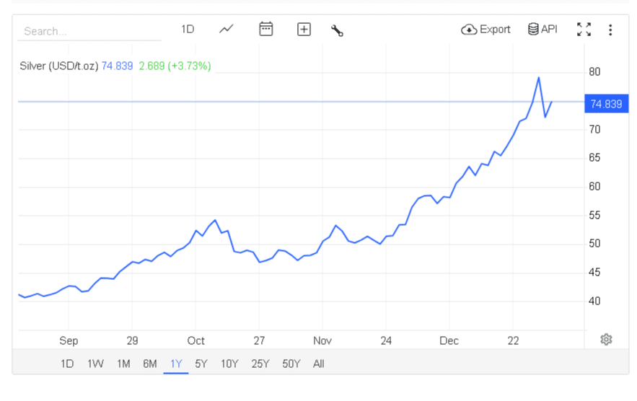Viewport: 637px width, 401px height.
Task: Click the plus compare/add indicator icon
Action: pyautogui.click(x=304, y=30)
